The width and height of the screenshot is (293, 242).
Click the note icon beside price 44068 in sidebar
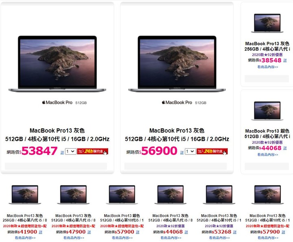(285, 148)
